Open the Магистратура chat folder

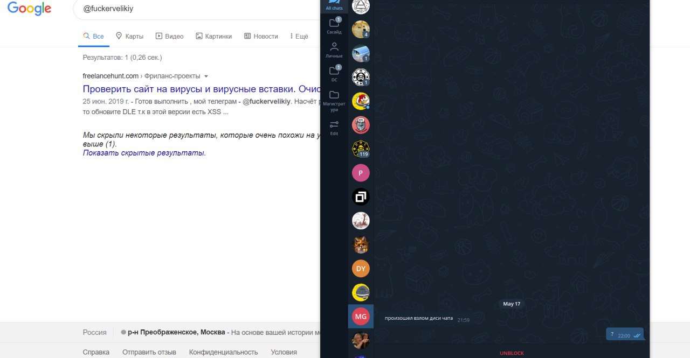(x=334, y=101)
